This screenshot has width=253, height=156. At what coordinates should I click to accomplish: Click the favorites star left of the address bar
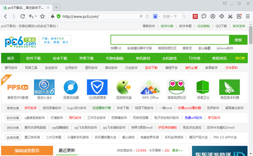click(x=43, y=16)
